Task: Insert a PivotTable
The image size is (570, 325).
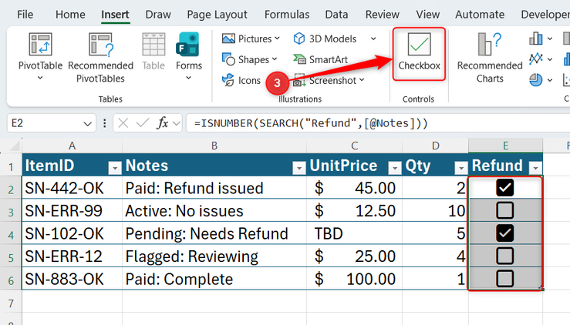Action: 40,52
